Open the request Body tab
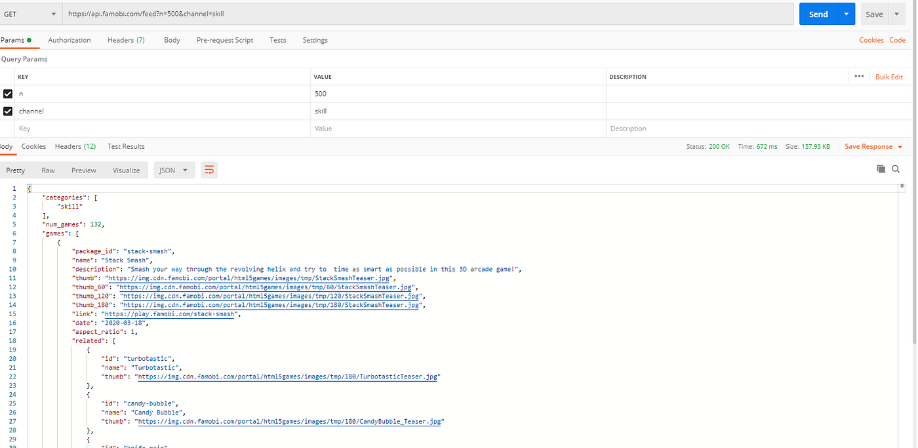Image resolution: width=918 pixels, height=448 pixels. [172, 40]
